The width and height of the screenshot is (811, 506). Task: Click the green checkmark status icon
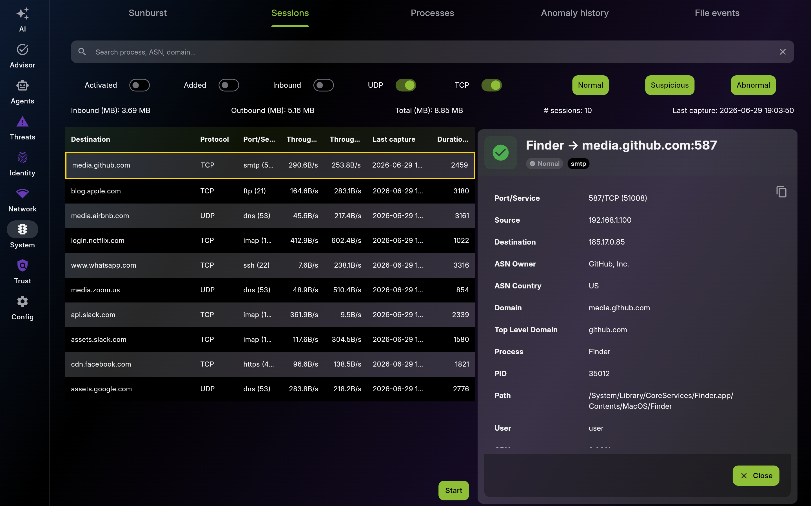(501, 153)
